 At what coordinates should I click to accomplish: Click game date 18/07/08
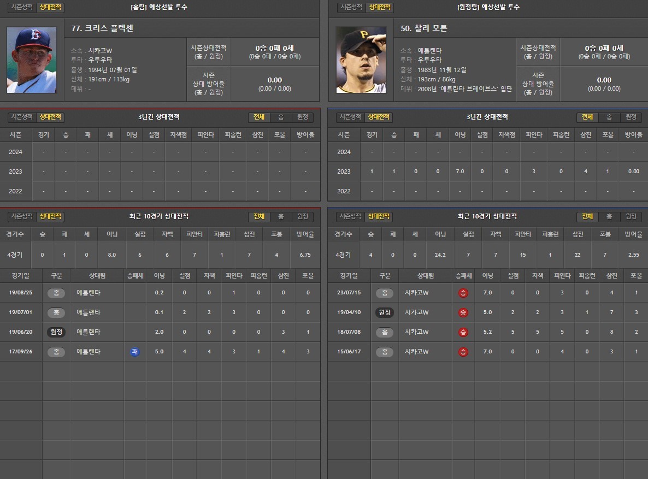tap(349, 332)
